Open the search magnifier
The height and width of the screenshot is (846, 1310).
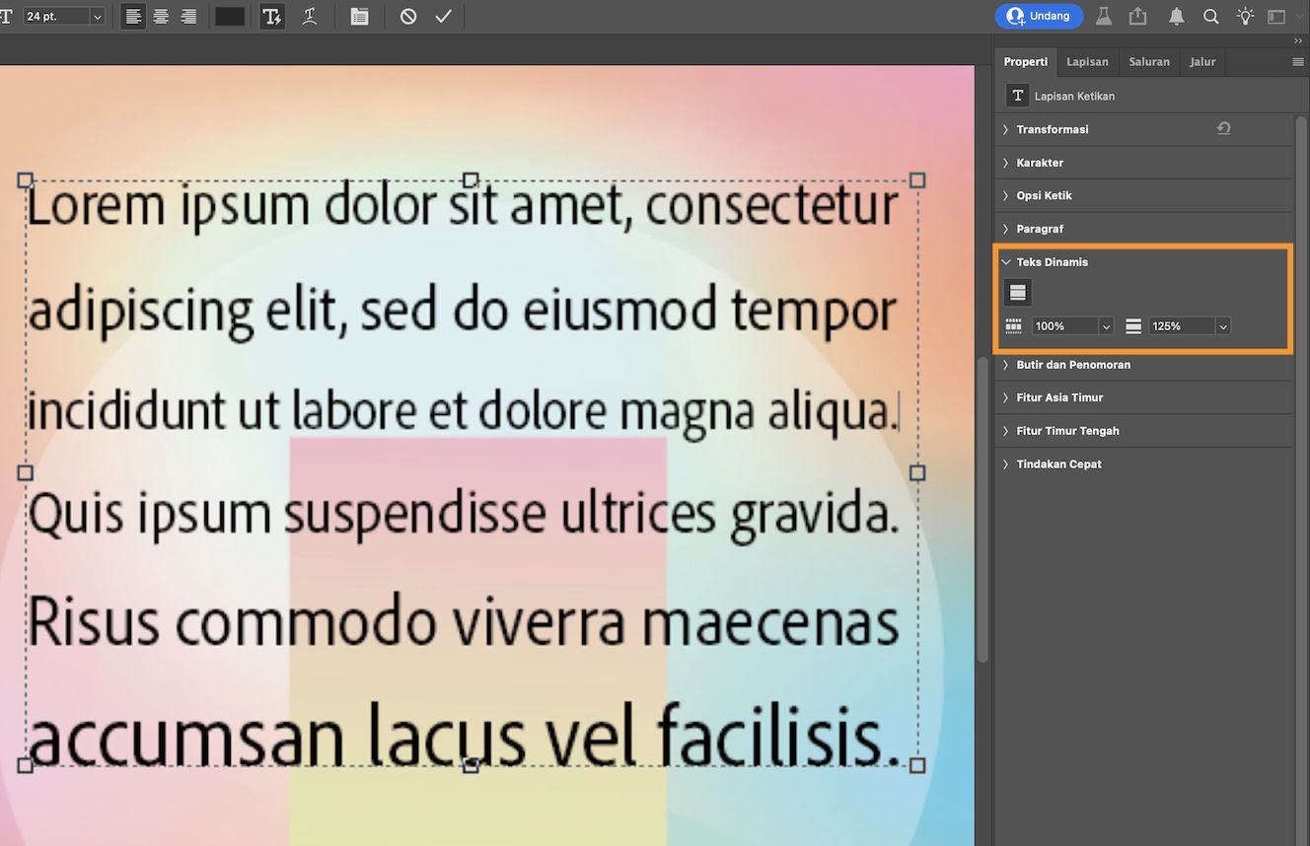(1210, 16)
